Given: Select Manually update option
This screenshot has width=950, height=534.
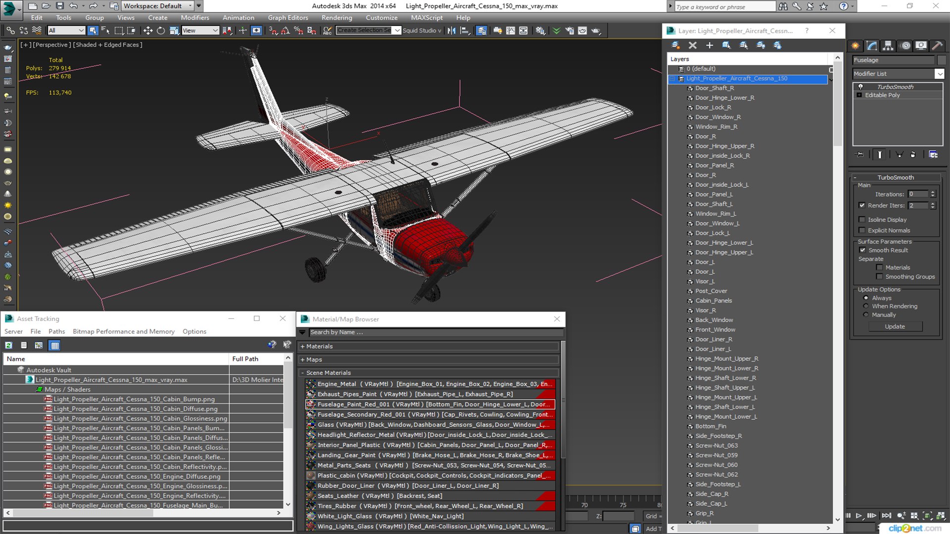Looking at the screenshot, I should coord(866,315).
